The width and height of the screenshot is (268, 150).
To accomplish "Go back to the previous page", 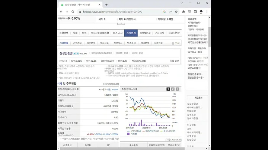I will coord(61,12).
